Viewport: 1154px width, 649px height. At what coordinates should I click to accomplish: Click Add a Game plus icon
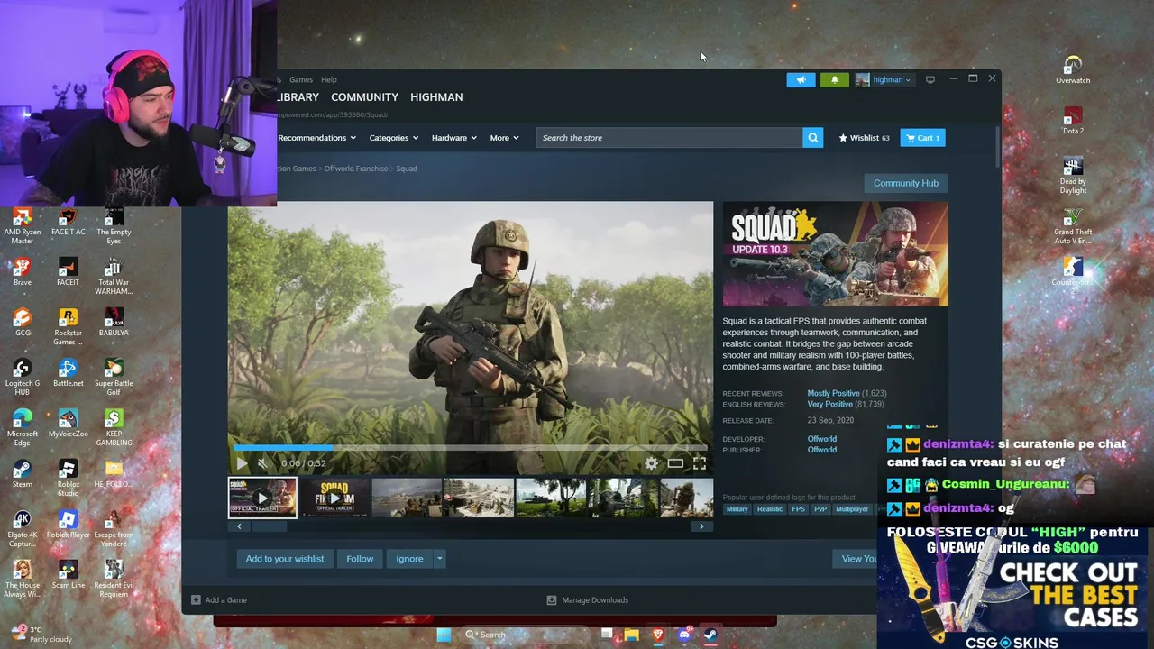tap(196, 599)
